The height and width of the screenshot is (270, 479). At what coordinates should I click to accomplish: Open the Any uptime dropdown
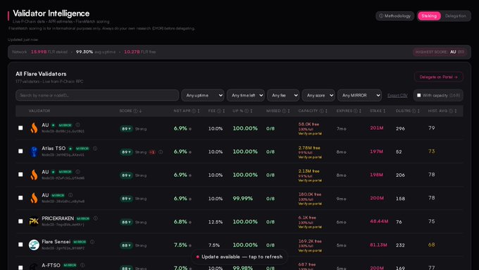point(203,95)
